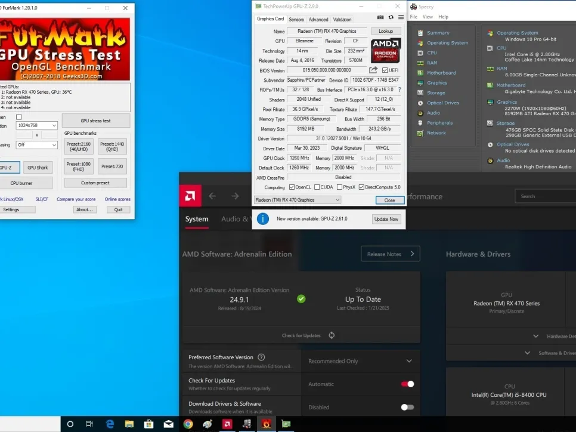
Task: Expand Hardware Details section
Action: coord(536,336)
